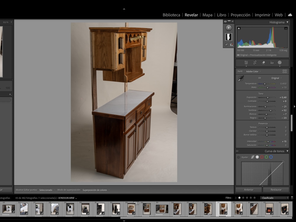The image size is (296, 222).
Task: Adjust the Exposición slider
Action: 267,97
